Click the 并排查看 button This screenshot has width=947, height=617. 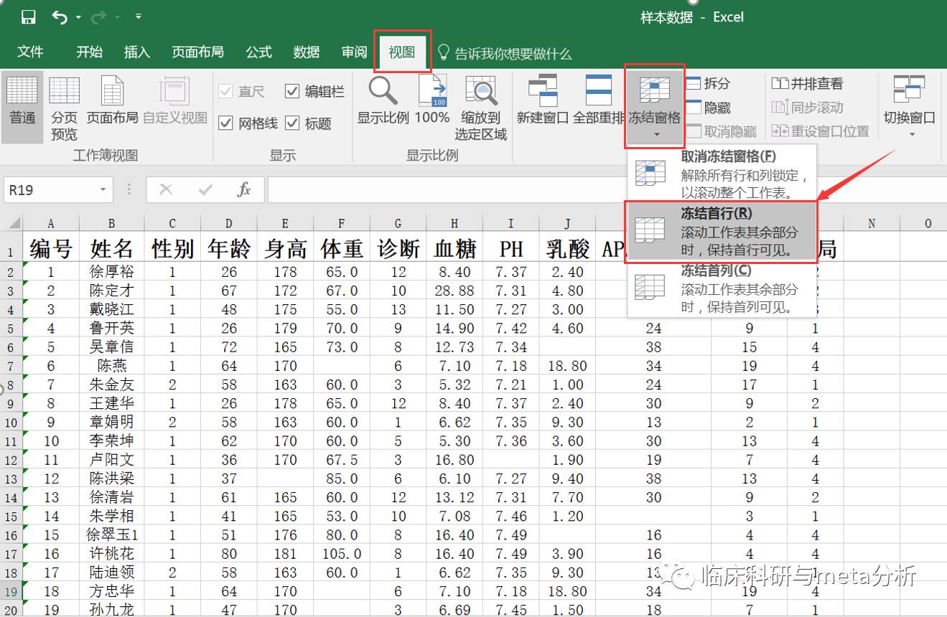(808, 84)
